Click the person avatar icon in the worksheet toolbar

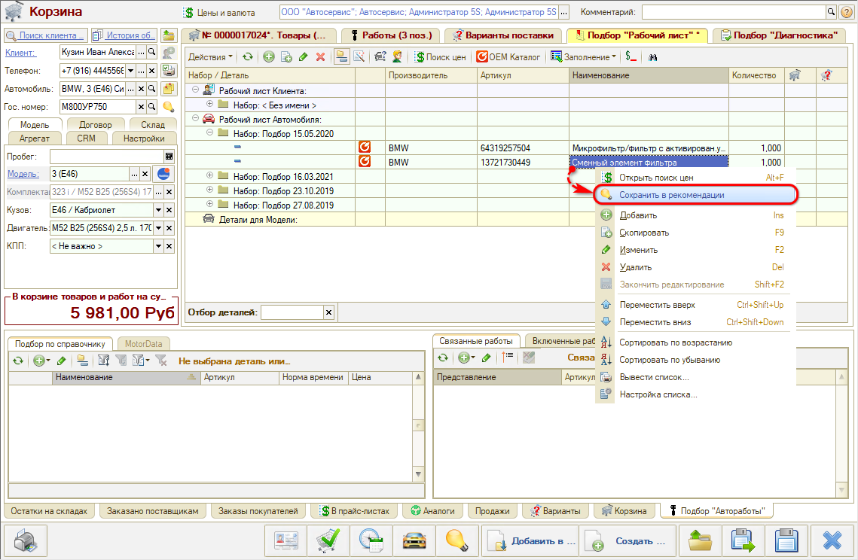point(397,57)
